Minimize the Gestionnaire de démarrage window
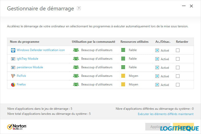This screenshot has width=201, height=134. click(183, 6)
